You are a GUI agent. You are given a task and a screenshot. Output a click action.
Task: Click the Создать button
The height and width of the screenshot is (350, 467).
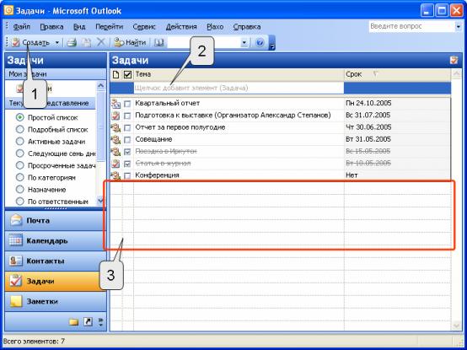31,43
